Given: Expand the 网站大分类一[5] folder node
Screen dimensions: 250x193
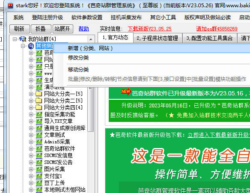Looking at the screenshot, I should (x=31, y=94).
